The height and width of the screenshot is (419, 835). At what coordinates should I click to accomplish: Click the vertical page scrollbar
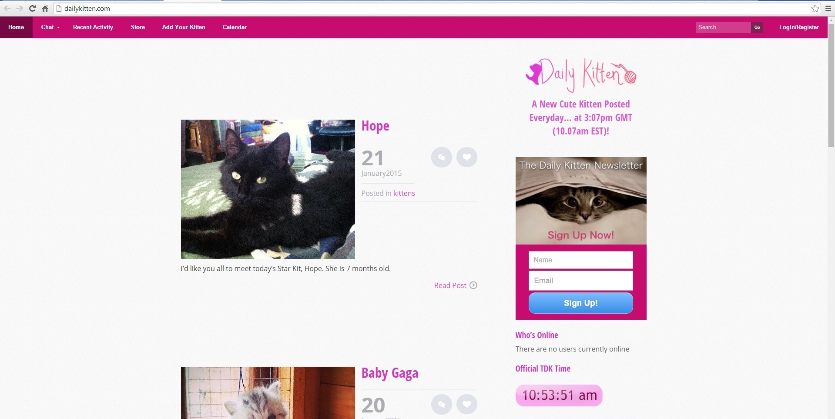831,86
